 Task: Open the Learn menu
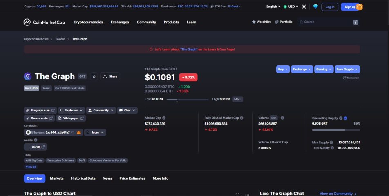tap(192, 22)
